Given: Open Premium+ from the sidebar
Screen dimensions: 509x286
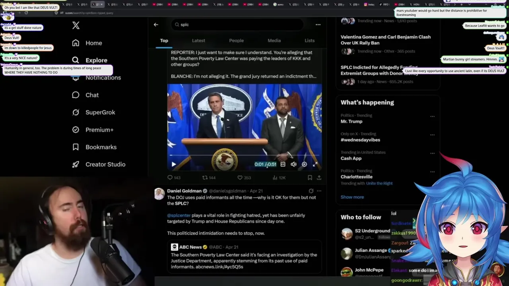Looking at the screenshot, I should [x=93, y=129].
